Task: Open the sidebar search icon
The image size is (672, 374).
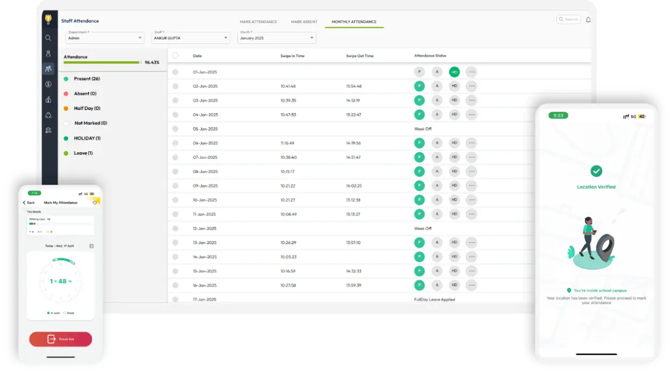Action: [x=48, y=38]
